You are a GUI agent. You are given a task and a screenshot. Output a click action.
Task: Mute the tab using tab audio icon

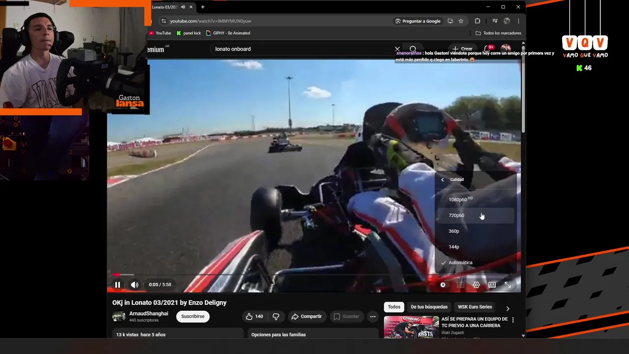click(x=183, y=7)
